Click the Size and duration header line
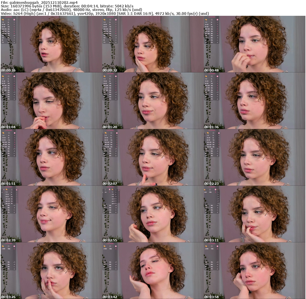Image resolution: width=306 pixels, height=299 pixels. tap(67, 6)
